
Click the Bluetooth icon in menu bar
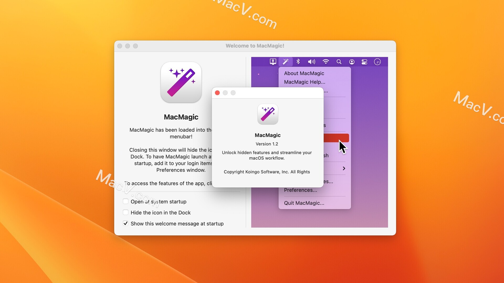(298, 62)
